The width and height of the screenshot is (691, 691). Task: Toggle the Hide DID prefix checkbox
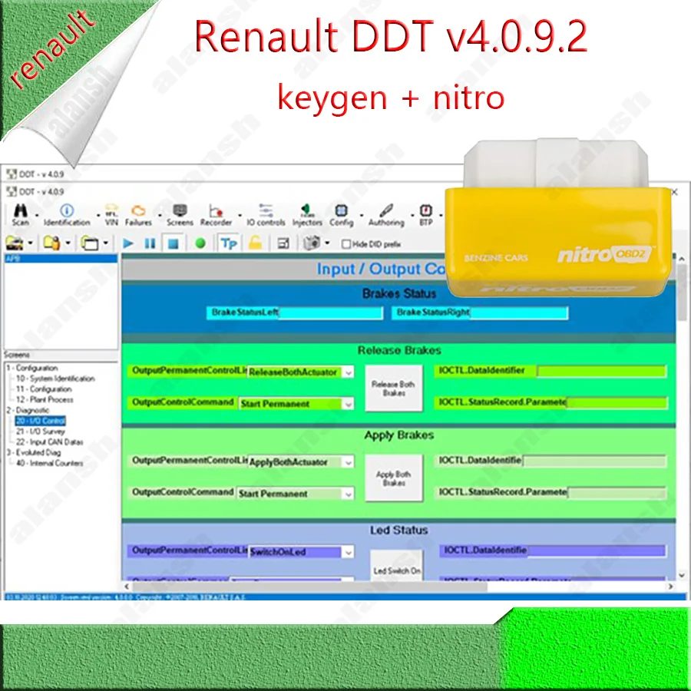(x=346, y=244)
